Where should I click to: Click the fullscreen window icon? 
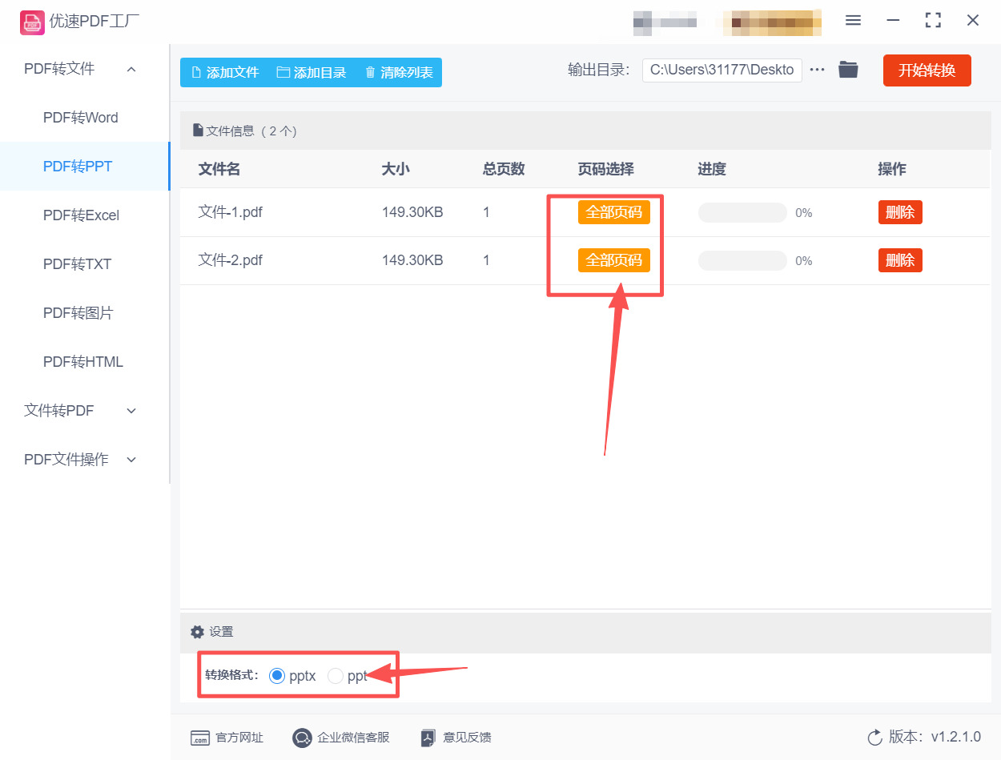pos(933,21)
